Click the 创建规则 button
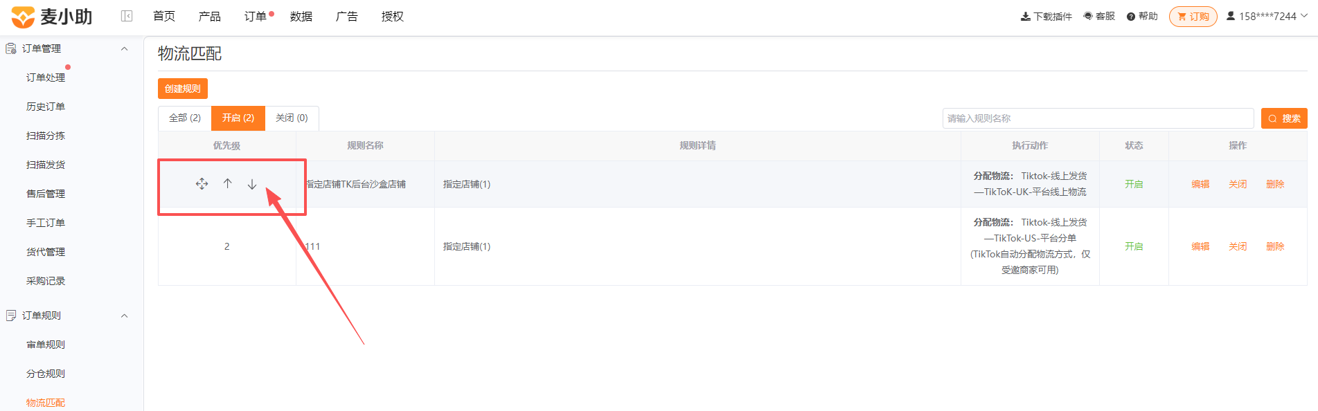Image resolution: width=1318 pixels, height=411 pixels. (183, 89)
